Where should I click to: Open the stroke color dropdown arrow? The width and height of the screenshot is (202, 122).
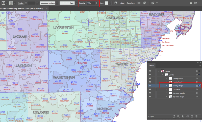pyautogui.click(x=14, y=3)
